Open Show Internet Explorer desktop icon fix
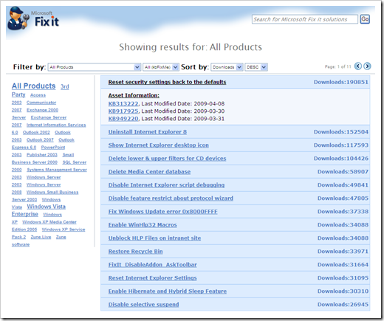 coord(159,145)
